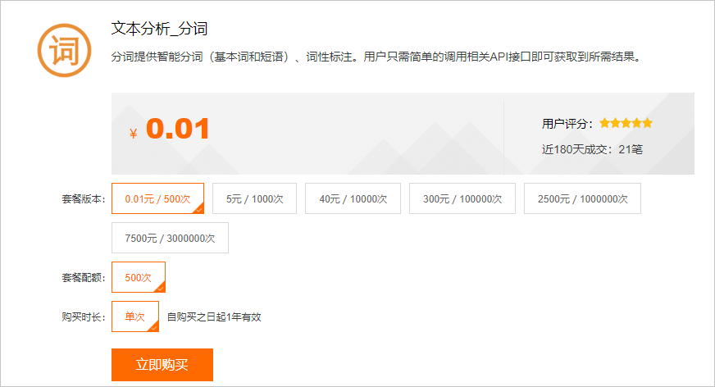Pick the 7500元 / 3000000次 package

170,238
